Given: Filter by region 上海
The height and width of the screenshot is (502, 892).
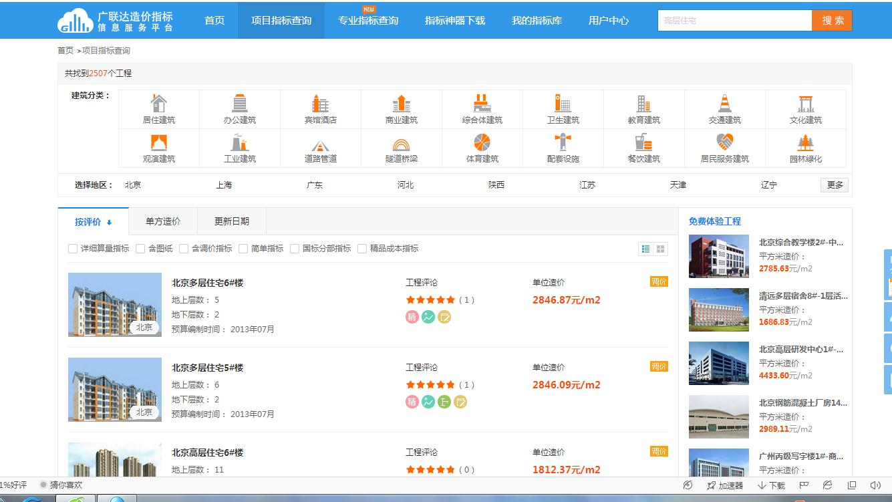Looking at the screenshot, I should click(x=224, y=185).
